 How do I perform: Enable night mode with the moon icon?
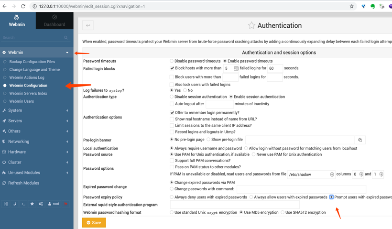(x=15, y=204)
